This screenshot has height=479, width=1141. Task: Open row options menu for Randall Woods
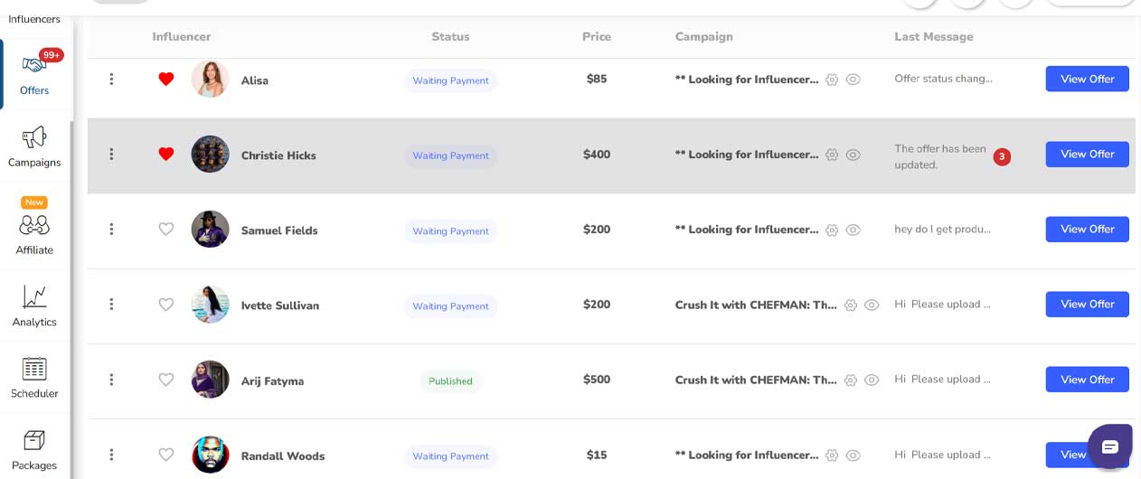[111, 455]
